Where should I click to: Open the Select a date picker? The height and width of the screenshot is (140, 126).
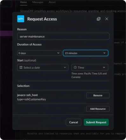tap(43, 67)
